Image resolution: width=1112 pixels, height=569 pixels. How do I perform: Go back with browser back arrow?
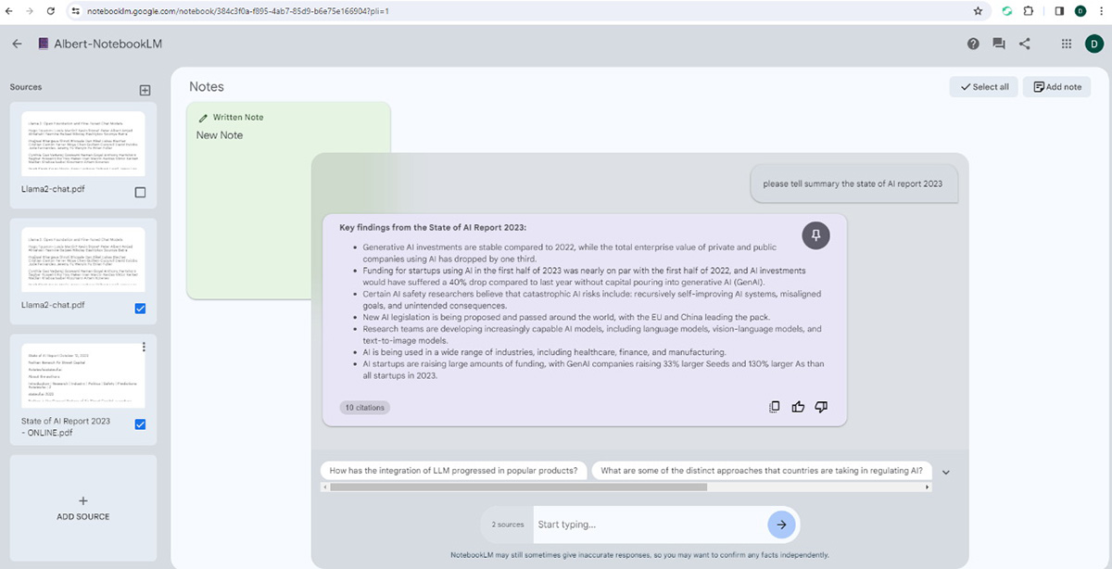click(10, 11)
